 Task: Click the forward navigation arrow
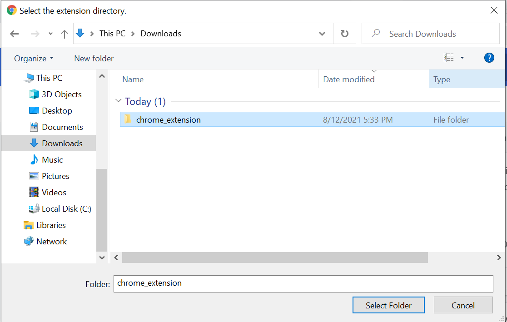click(x=35, y=34)
